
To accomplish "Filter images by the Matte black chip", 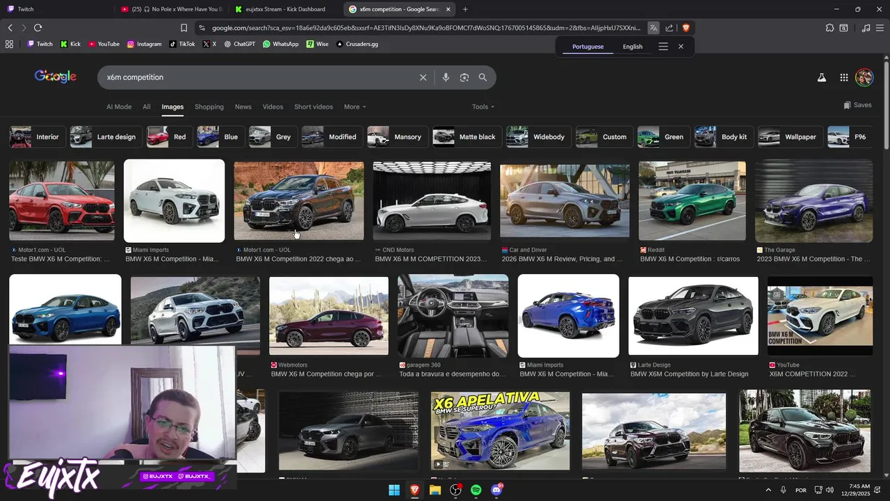I will pos(467,137).
